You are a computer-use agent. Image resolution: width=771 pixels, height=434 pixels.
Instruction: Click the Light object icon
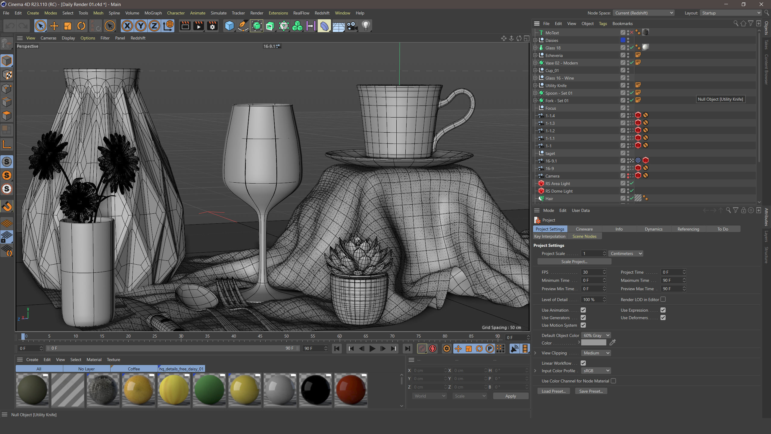[366, 26]
